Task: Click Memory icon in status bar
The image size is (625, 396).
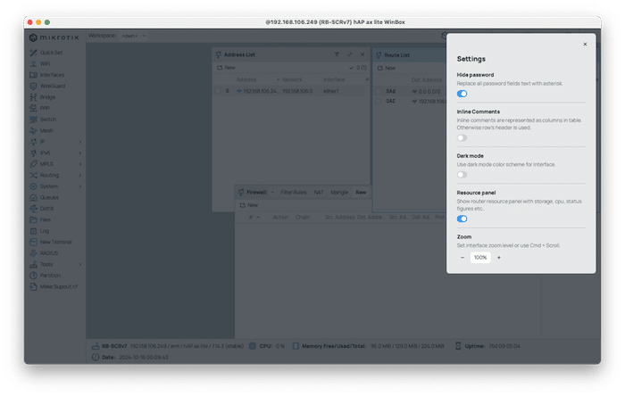Action: click(x=296, y=346)
